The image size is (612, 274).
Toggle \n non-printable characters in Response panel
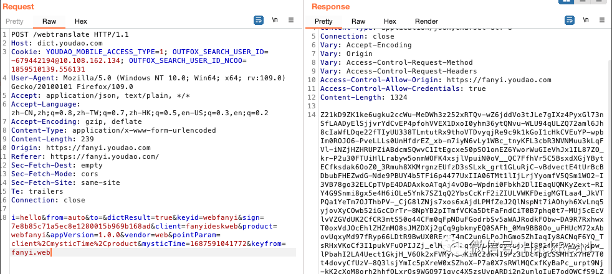[586, 21]
